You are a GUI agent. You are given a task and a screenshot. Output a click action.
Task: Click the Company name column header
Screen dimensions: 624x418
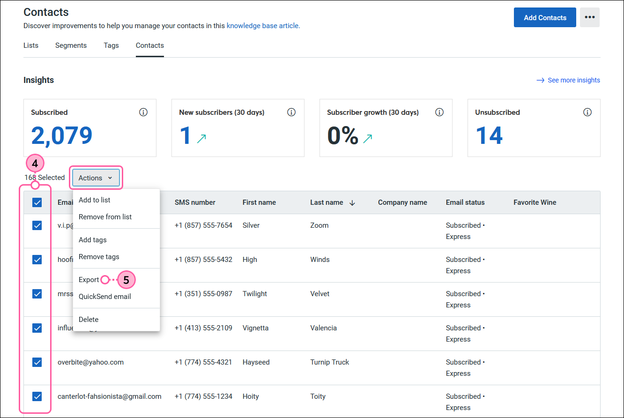pyautogui.click(x=402, y=202)
